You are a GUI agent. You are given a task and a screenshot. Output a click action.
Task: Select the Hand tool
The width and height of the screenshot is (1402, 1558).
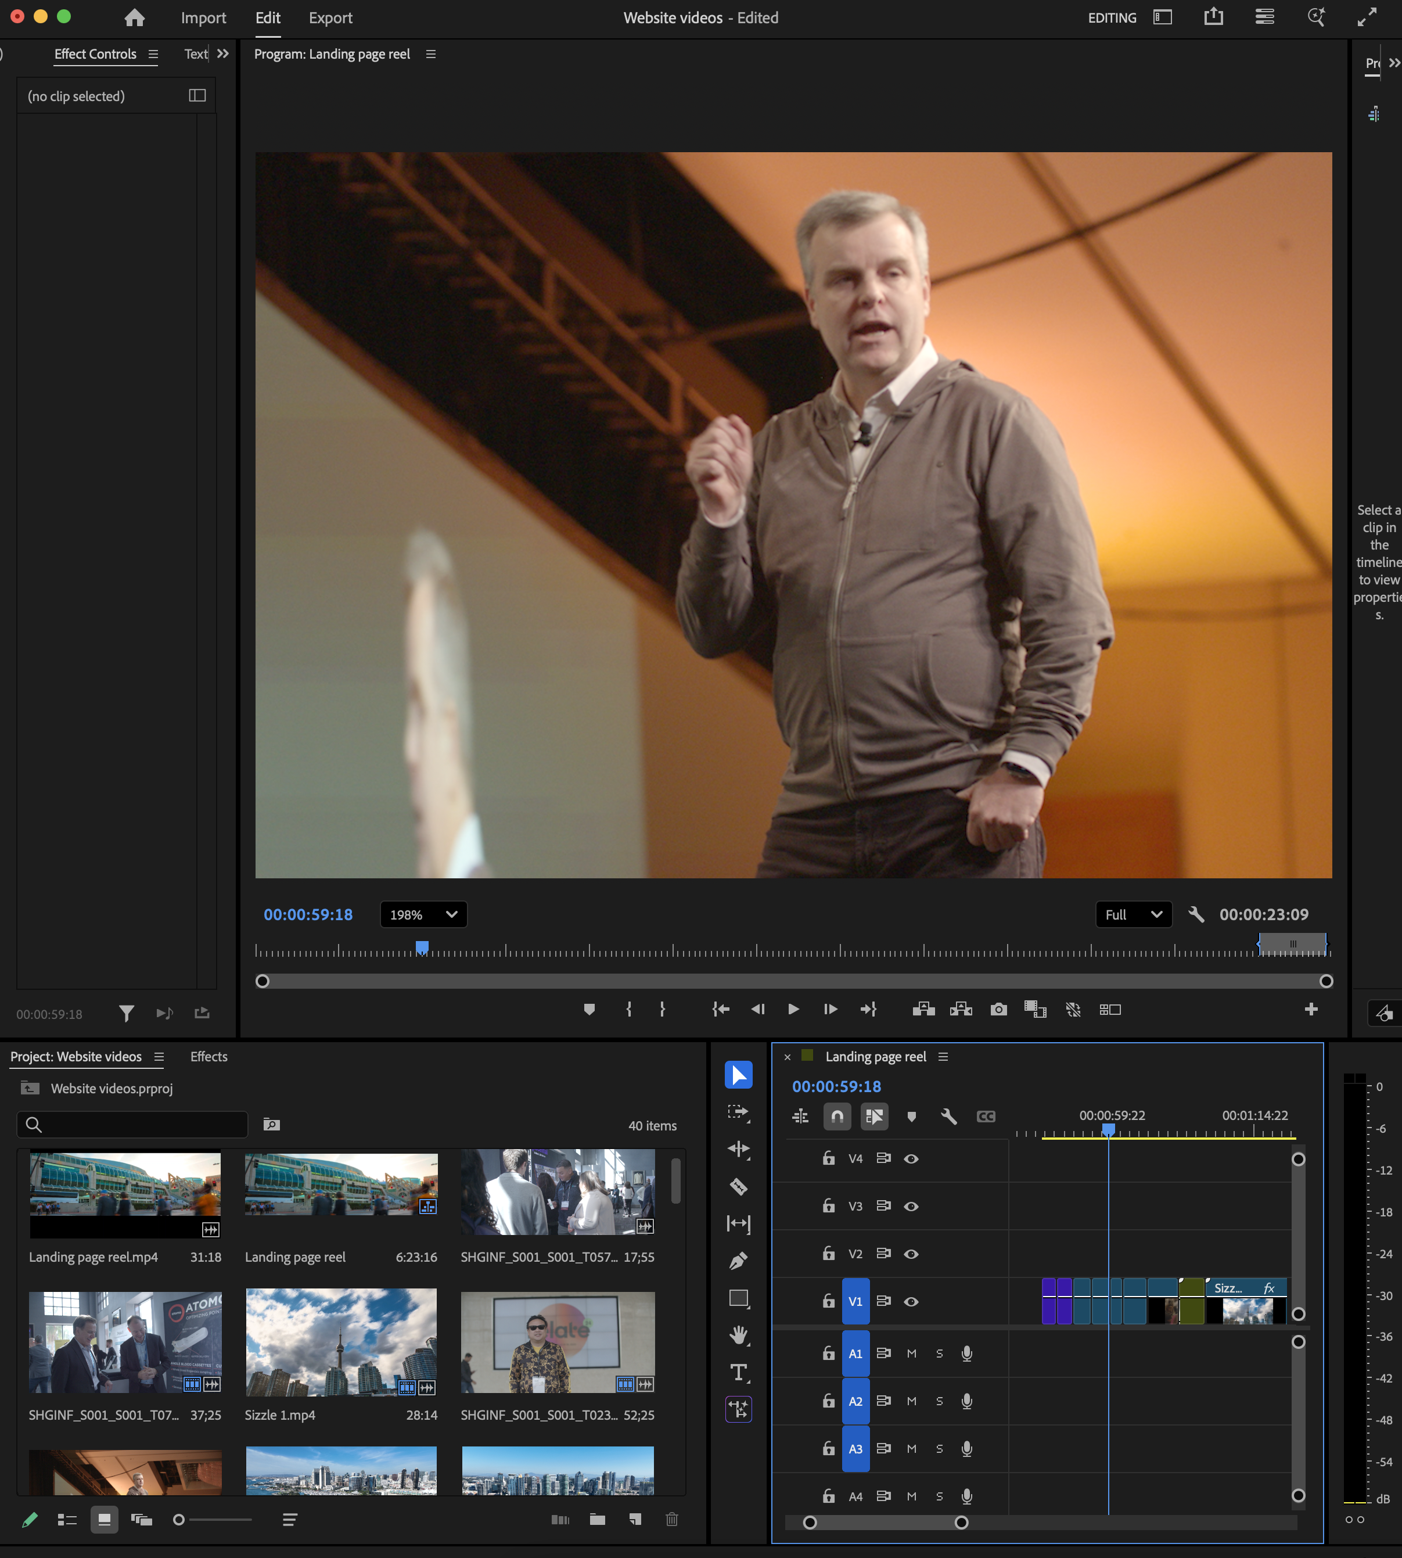[738, 1336]
